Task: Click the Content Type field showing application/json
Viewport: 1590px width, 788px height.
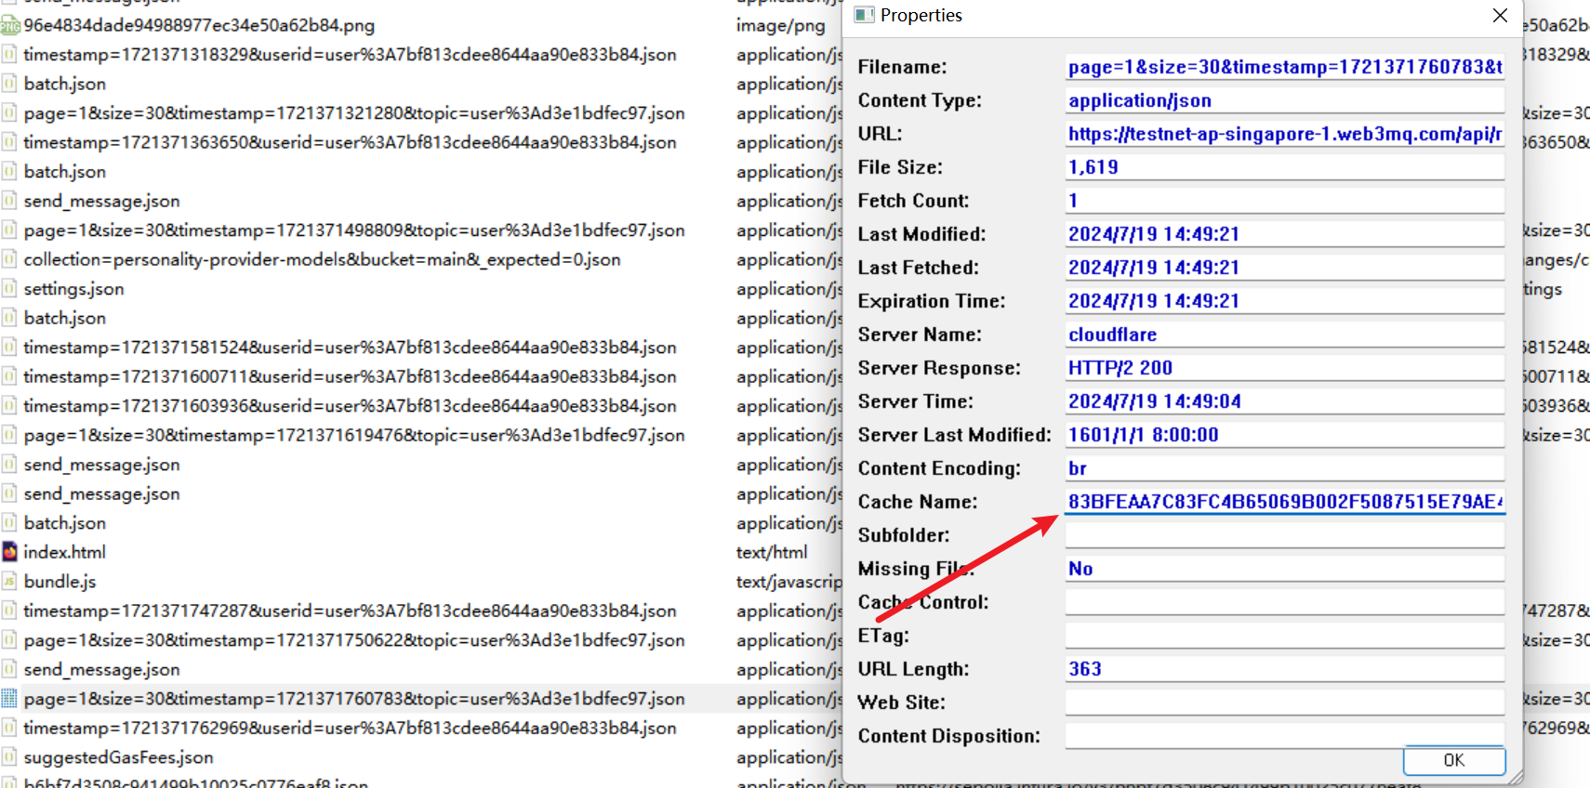Action: (x=1284, y=100)
